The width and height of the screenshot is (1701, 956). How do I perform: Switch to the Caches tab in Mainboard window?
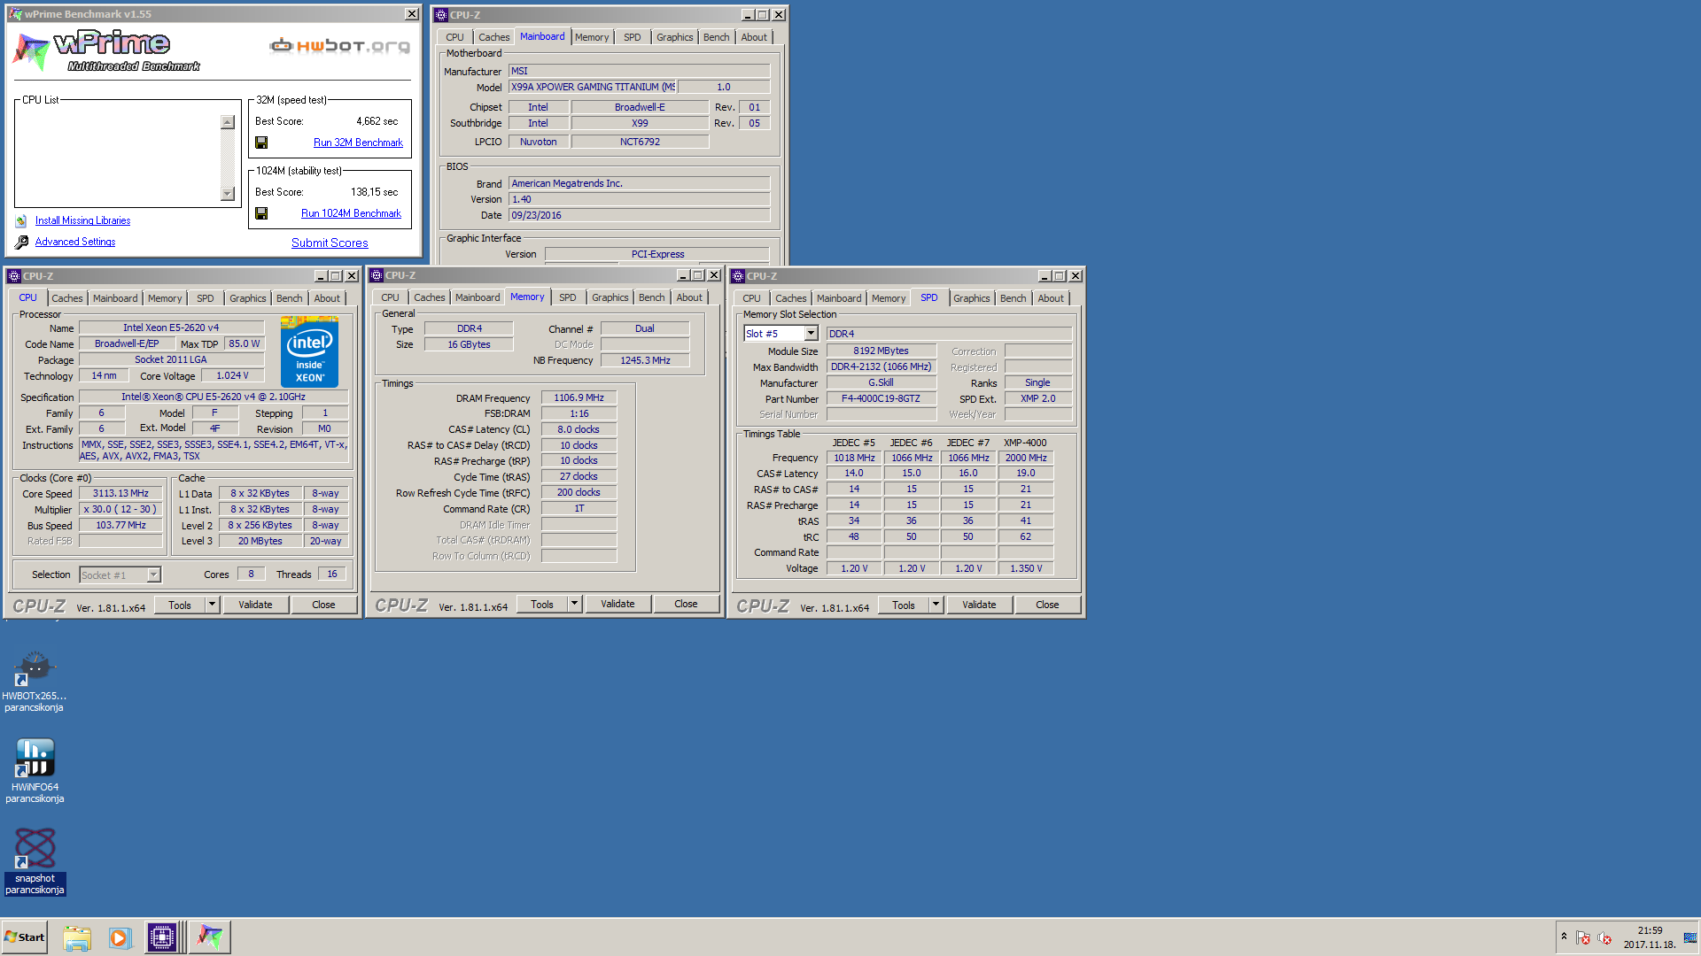pos(493,37)
